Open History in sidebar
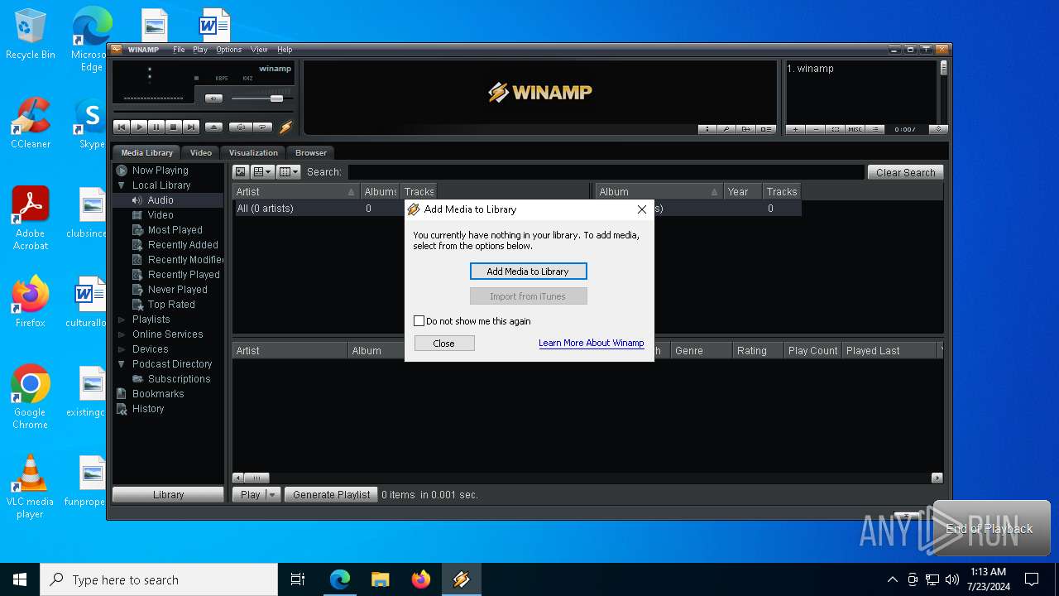1059x596 pixels. click(148, 409)
